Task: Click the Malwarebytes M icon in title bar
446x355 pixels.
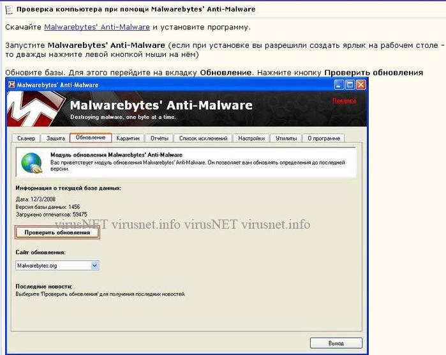Action: (11, 84)
